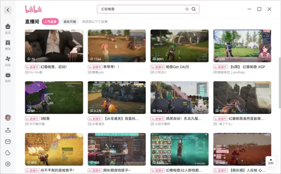Select the 人气直播 tab
Viewport: 281px width, 174px height.
pyautogui.click(x=50, y=22)
